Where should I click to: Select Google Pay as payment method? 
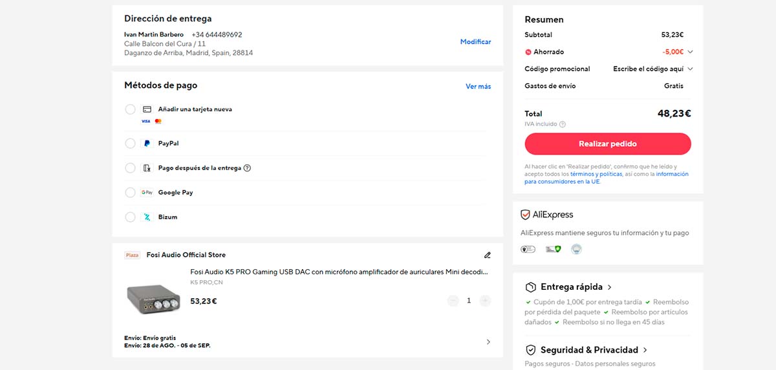click(130, 193)
